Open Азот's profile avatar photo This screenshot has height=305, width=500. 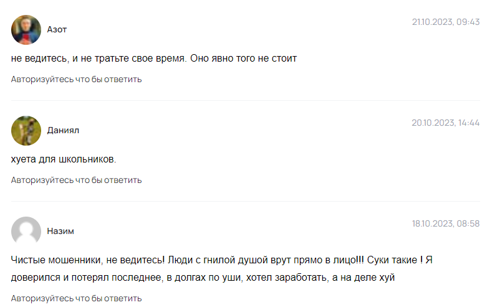26,30
